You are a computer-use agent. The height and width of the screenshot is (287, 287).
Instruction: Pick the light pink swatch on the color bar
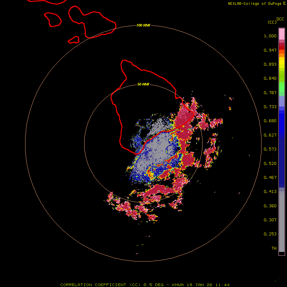(x=282, y=34)
